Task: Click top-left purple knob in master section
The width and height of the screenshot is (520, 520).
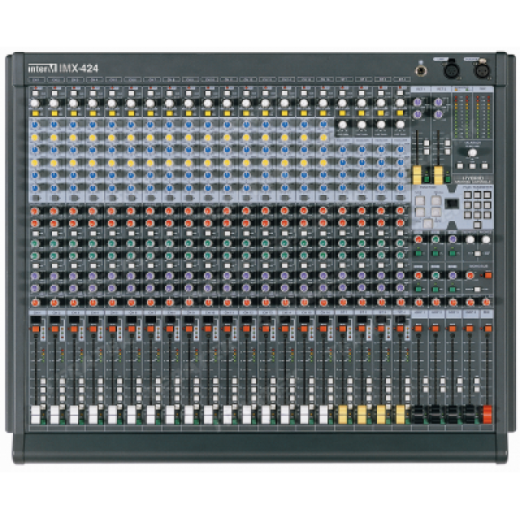Action: coord(418,102)
